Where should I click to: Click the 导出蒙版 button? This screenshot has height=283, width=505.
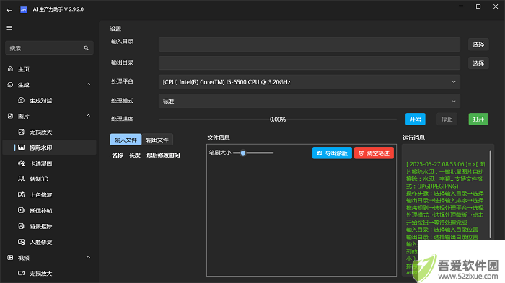coord(332,153)
